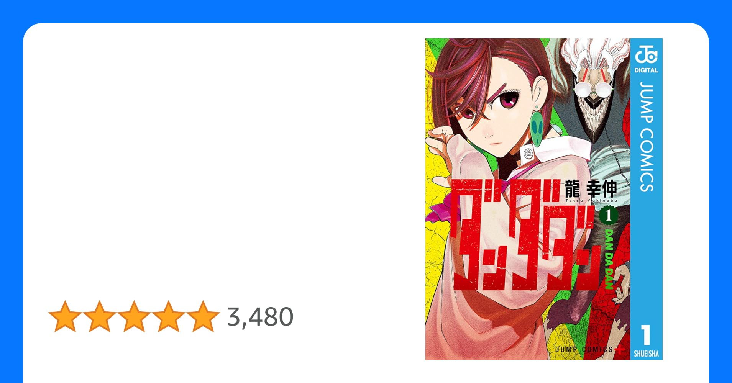Click the second orange rating star
The width and height of the screenshot is (732, 383).
click(100, 316)
